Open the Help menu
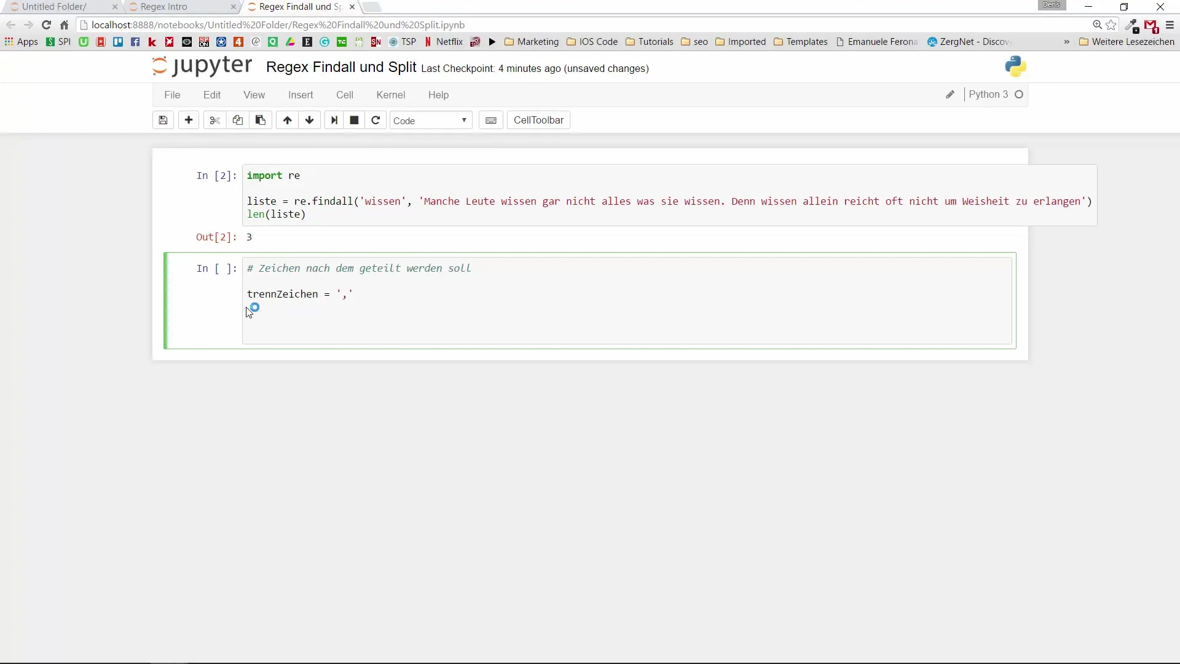 [438, 95]
